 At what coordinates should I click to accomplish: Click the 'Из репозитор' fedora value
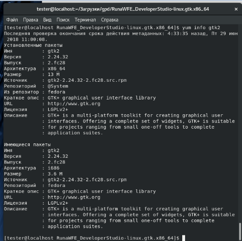pyautogui.click(x=56, y=92)
